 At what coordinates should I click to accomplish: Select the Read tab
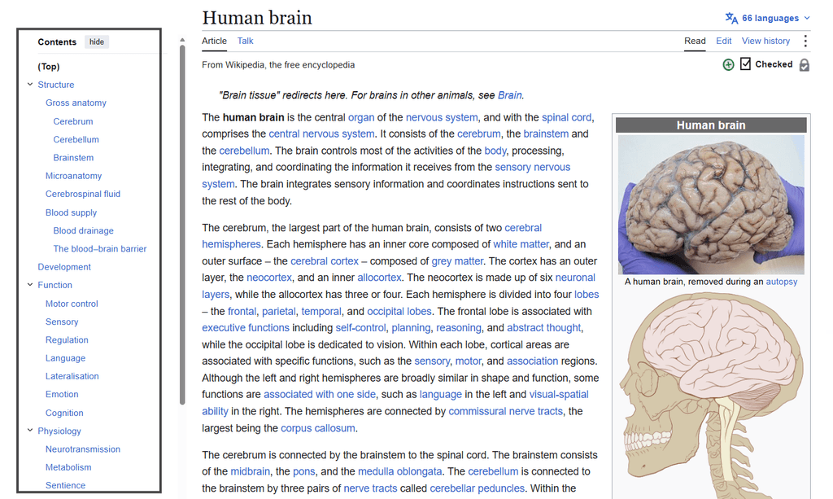pyautogui.click(x=695, y=41)
